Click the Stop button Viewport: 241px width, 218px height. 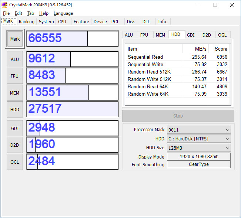(178, 116)
